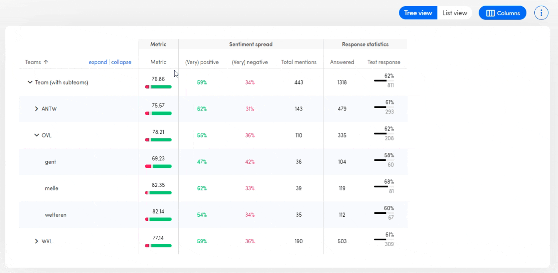Switch to Tree view
Viewport: 558px width, 273px height.
(x=418, y=13)
